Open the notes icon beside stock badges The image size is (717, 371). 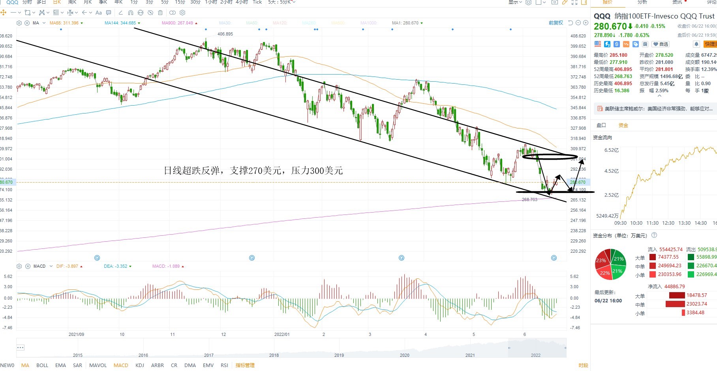(x=645, y=44)
